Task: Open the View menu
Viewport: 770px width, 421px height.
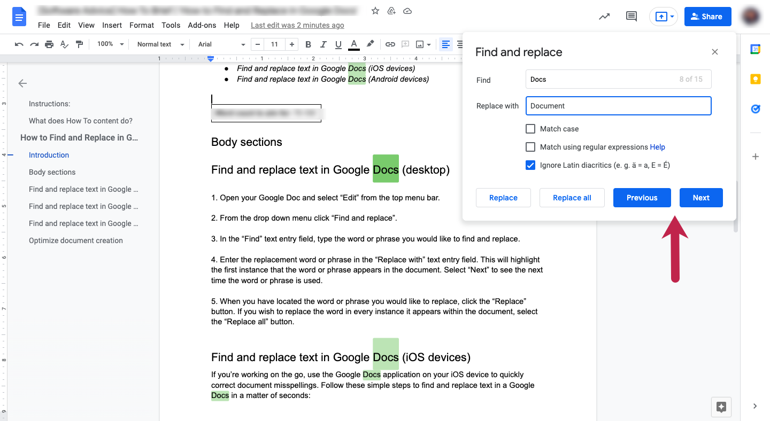Action: pyautogui.click(x=86, y=25)
